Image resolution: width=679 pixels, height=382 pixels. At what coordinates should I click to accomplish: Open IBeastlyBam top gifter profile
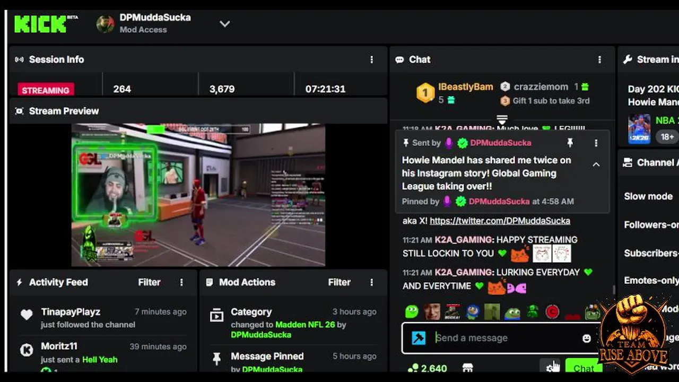(466, 86)
